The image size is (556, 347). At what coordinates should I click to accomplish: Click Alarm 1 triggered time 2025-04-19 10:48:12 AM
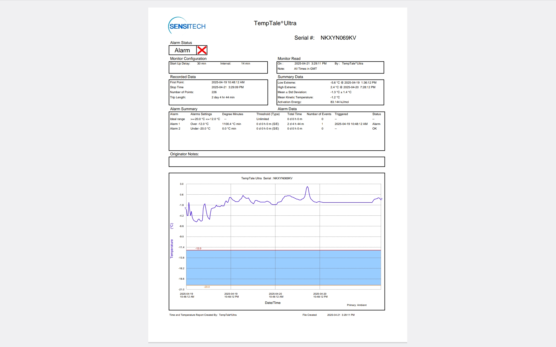click(351, 124)
